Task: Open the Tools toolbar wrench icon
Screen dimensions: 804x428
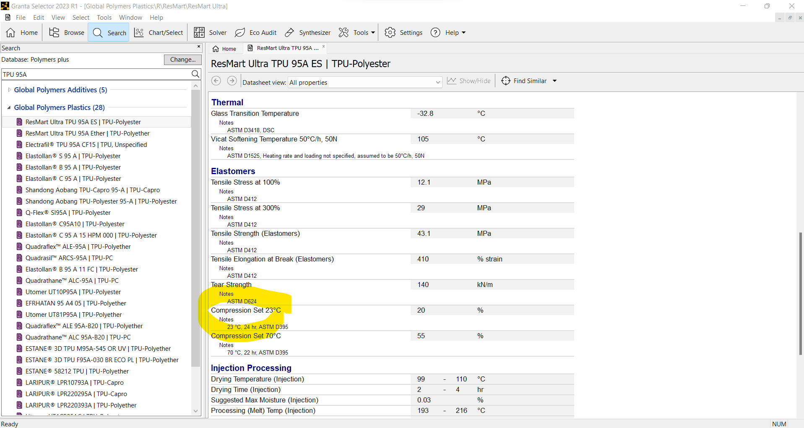Action: tap(344, 33)
